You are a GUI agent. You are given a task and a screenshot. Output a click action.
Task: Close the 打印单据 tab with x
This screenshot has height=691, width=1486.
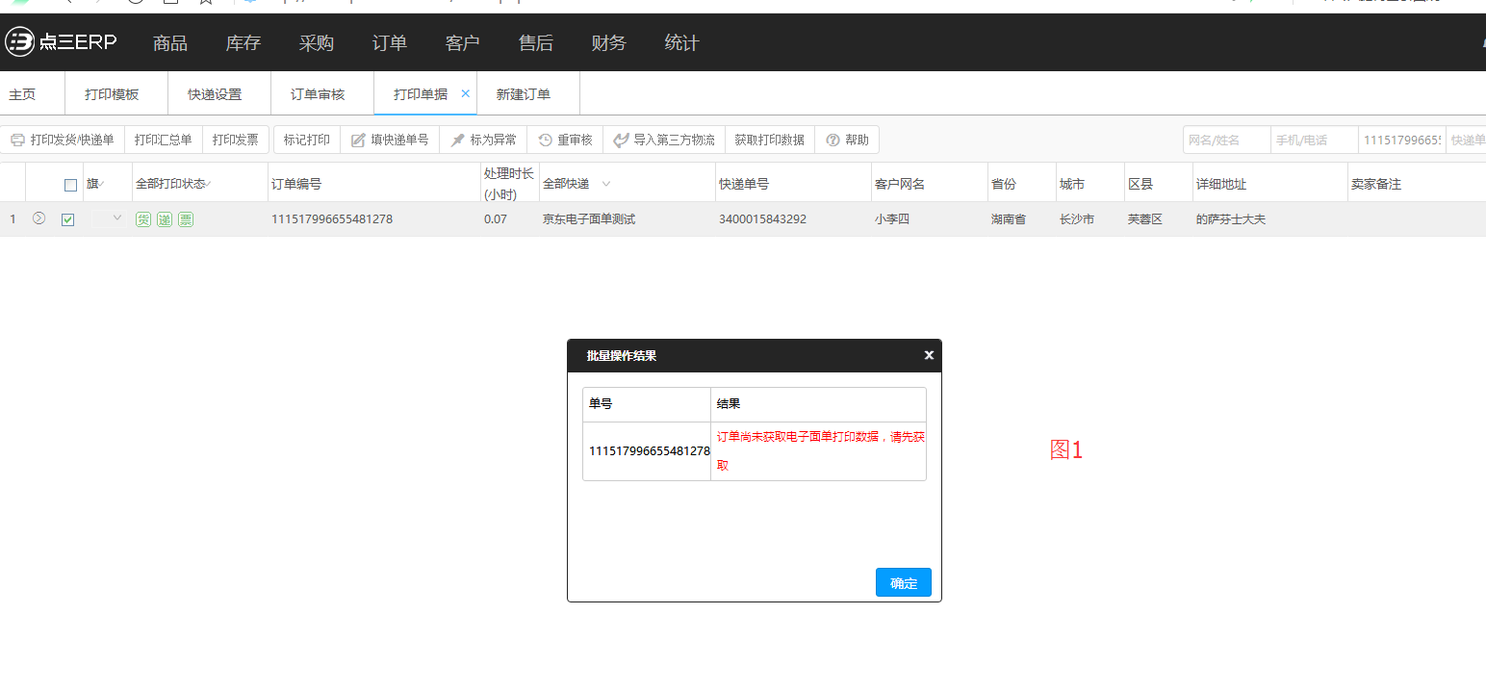pos(466,93)
